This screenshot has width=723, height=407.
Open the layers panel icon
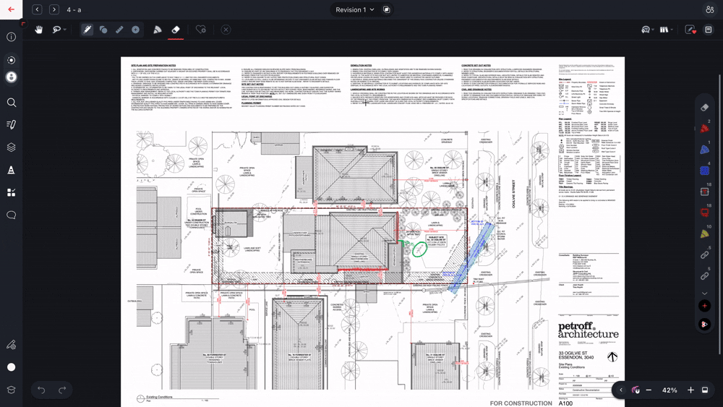click(11, 147)
